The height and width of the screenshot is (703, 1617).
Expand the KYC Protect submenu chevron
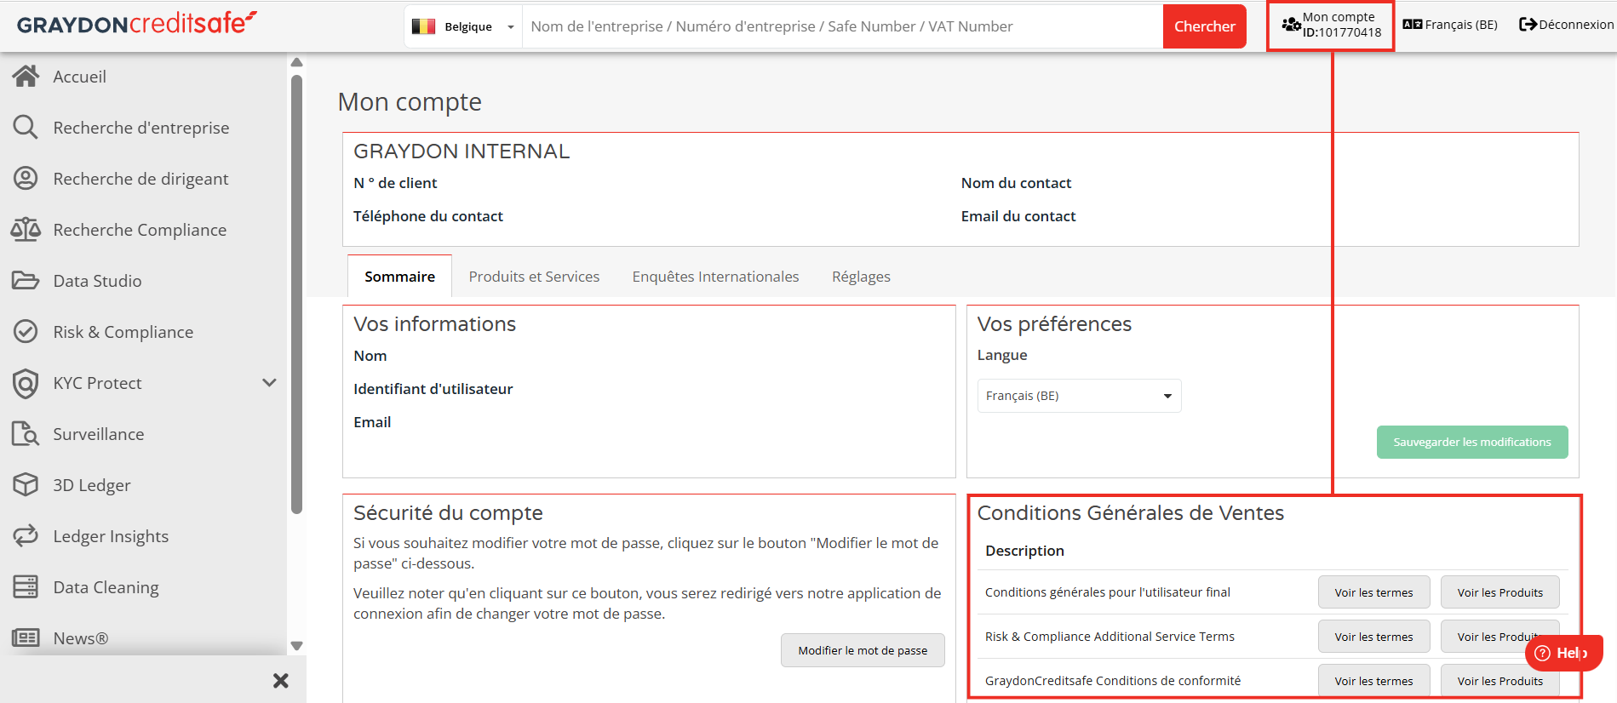[x=270, y=383]
